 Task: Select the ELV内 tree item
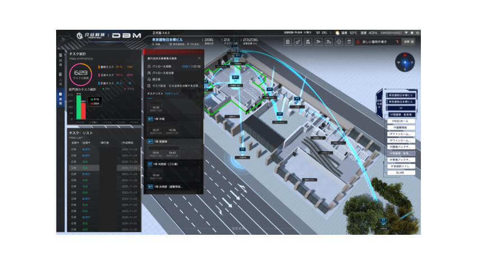coord(401,172)
